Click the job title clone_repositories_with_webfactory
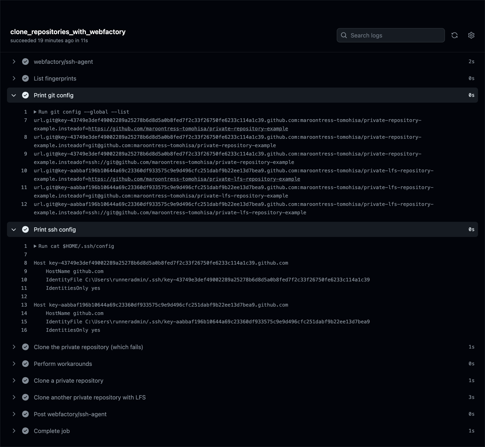485x447 pixels. tap(68, 32)
